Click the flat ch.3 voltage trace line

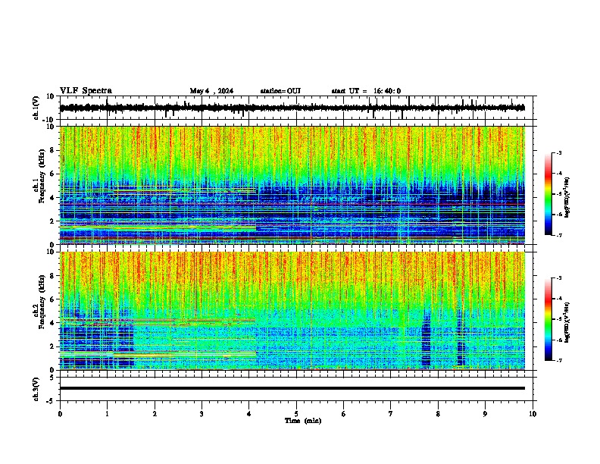[292, 388]
